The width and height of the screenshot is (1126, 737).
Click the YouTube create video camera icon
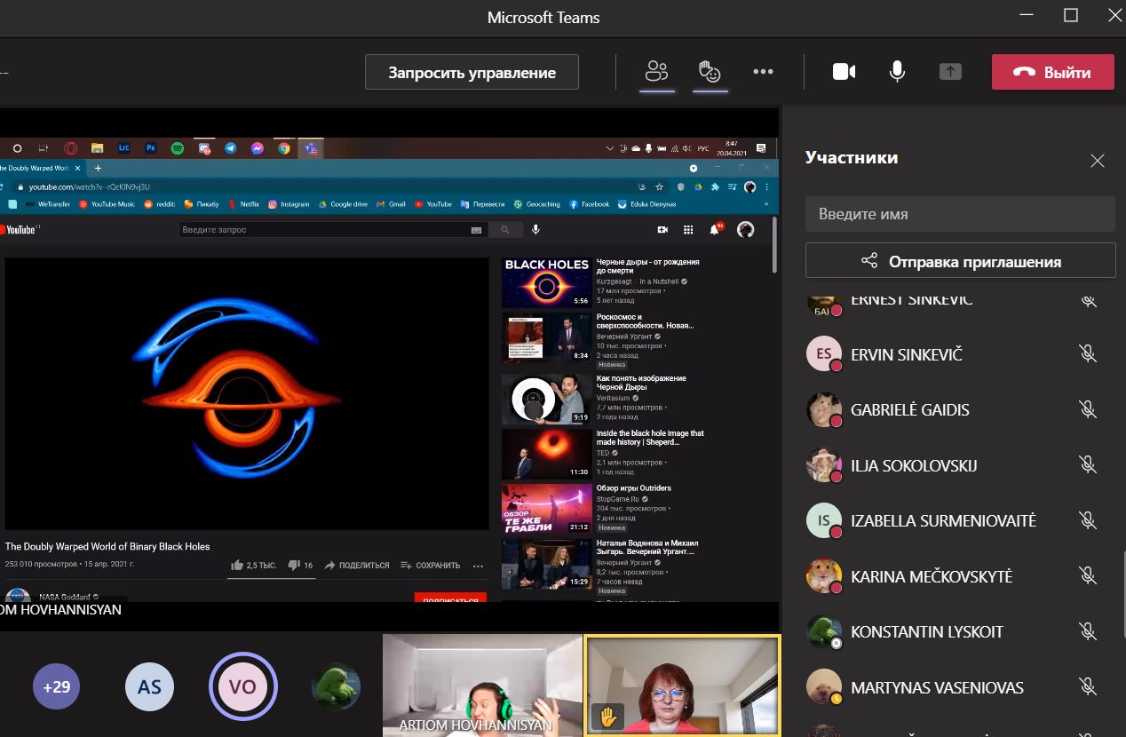(x=662, y=230)
